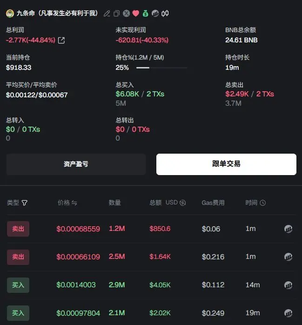Click the 25% holding progress bar

[x=161, y=68]
